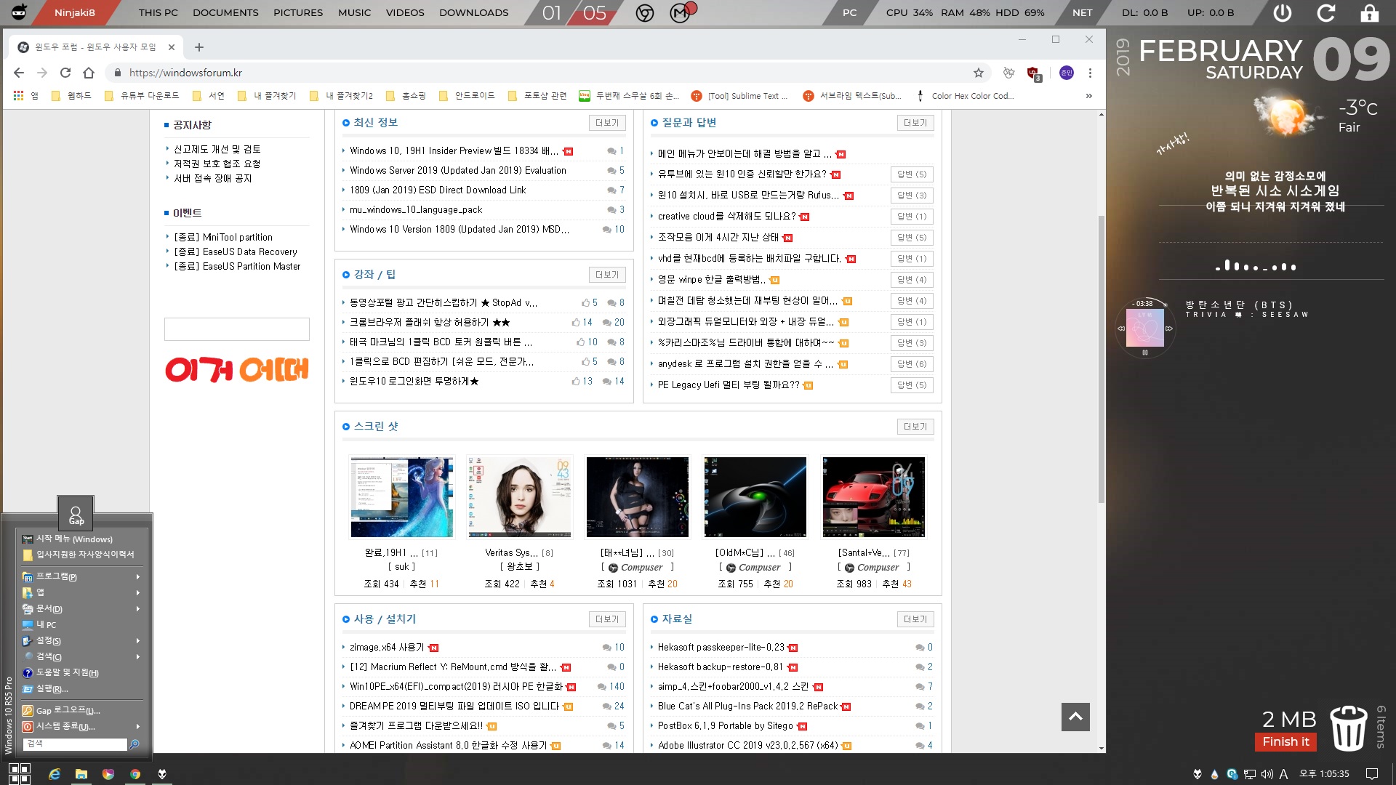Skip to the next track in music widget
Screen dimensions: 1396x785
(x=1169, y=329)
